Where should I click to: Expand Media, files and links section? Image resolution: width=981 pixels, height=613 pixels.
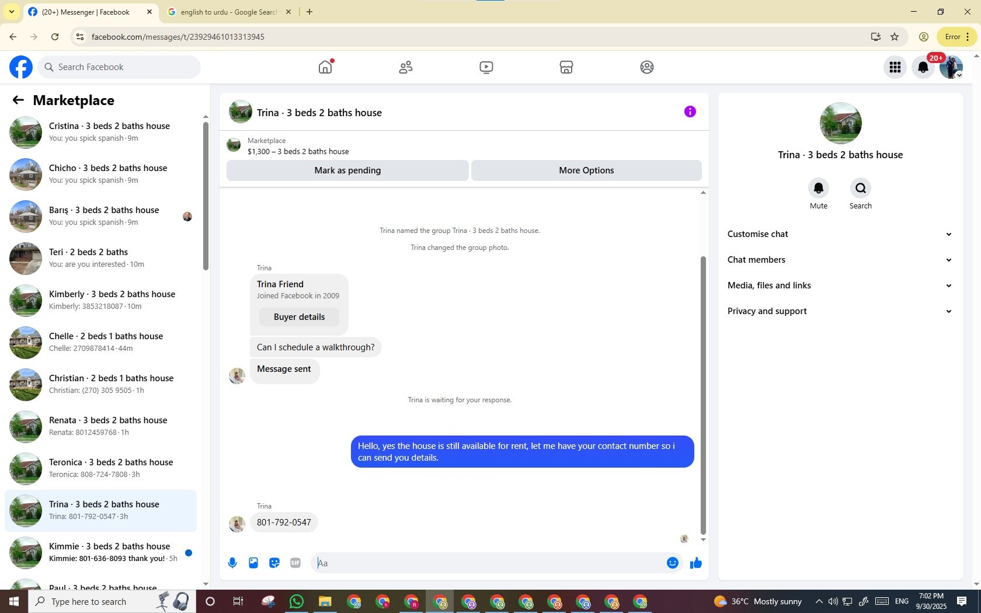[840, 285]
